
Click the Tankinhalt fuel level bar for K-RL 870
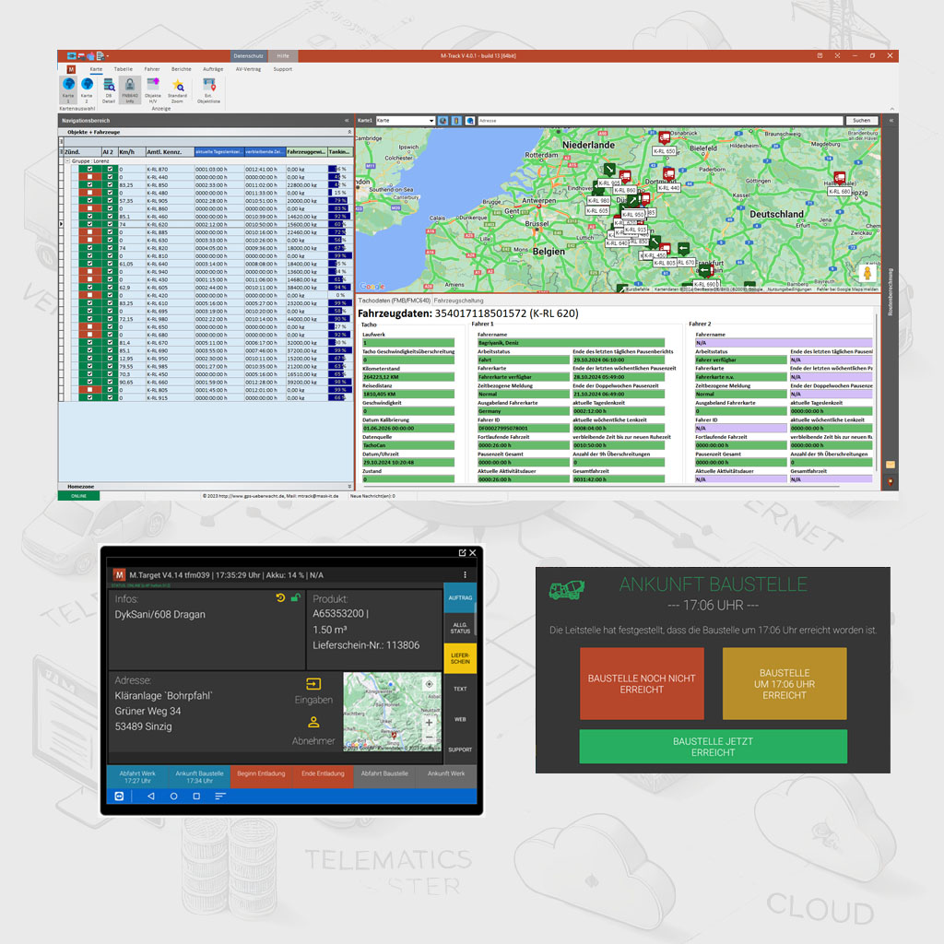[x=337, y=169]
